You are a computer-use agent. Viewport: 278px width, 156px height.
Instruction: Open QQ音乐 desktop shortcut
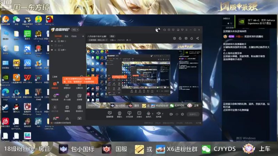coord(38,20)
